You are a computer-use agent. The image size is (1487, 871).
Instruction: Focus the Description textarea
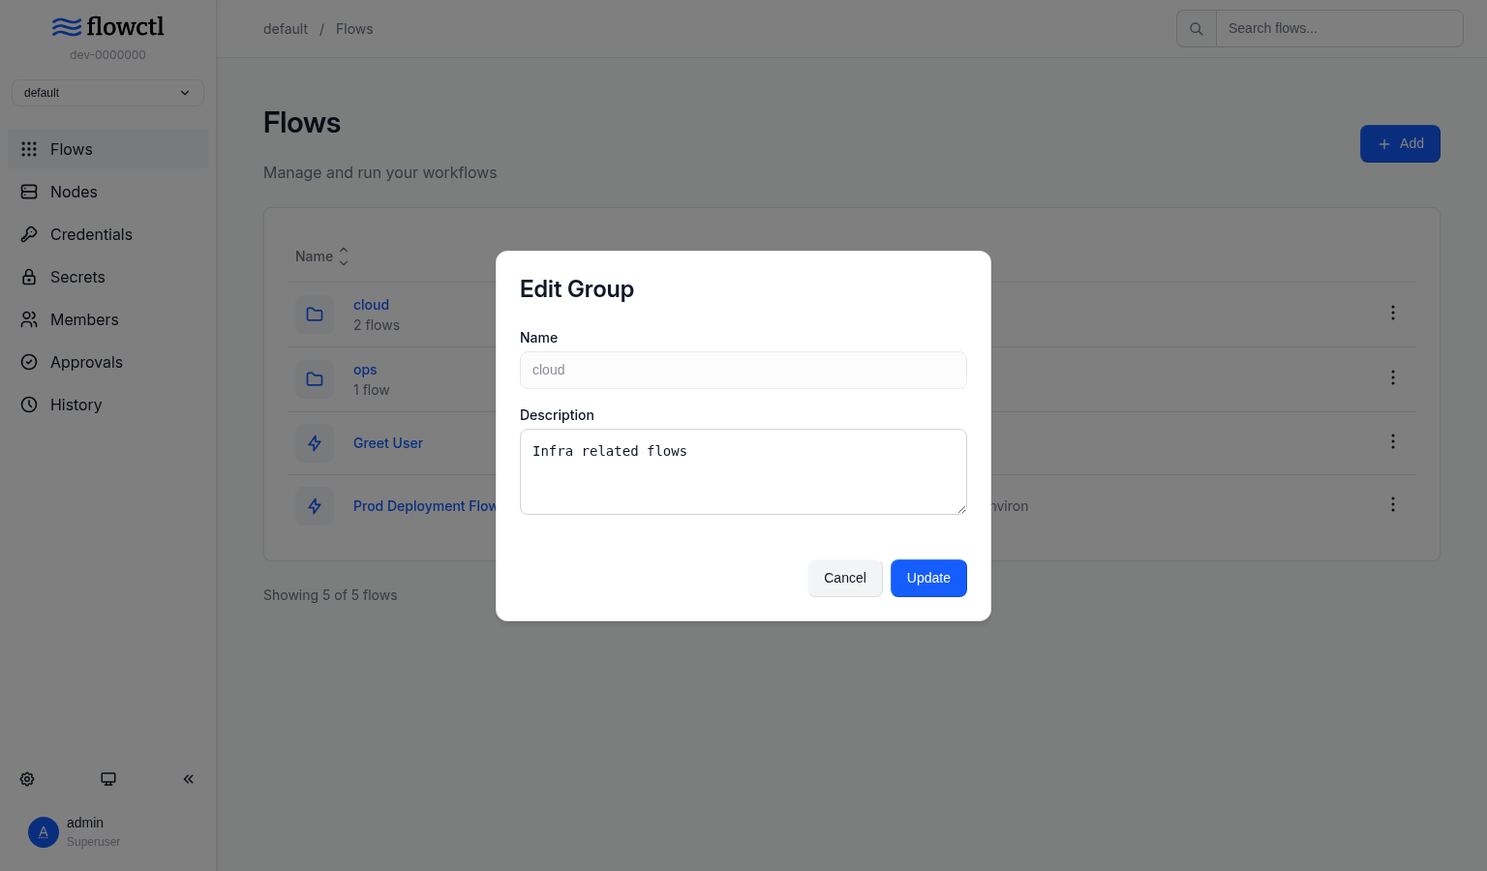point(743,471)
